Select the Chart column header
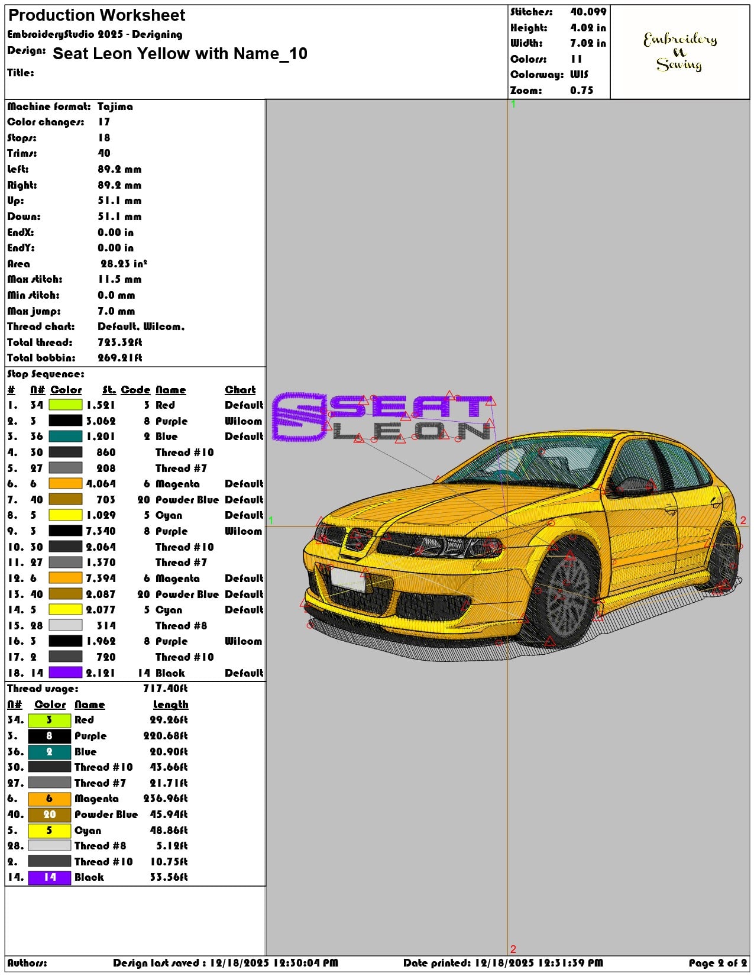 tap(241, 390)
